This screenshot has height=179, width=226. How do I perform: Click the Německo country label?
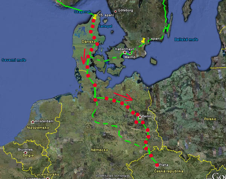[100, 150]
